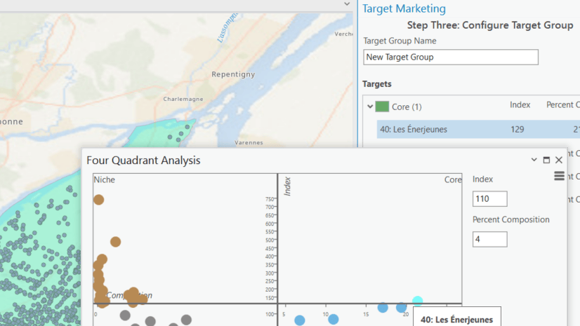Click the Core (1) group label
This screenshot has height=326, width=580.
(407, 107)
